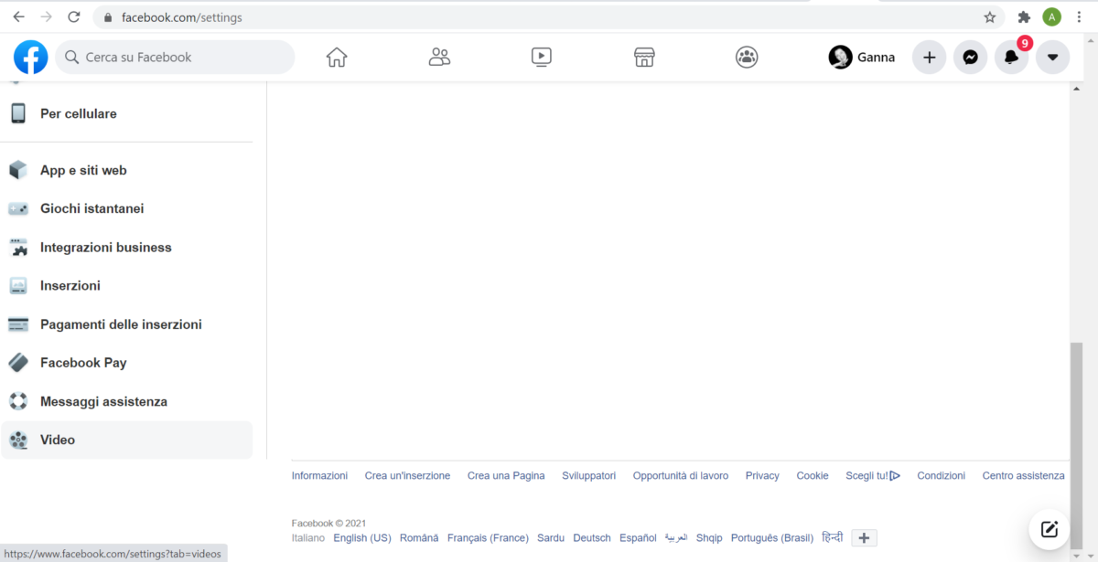This screenshot has width=1098, height=562.
Task: Expand the account dropdown arrow
Action: [1052, 58]
